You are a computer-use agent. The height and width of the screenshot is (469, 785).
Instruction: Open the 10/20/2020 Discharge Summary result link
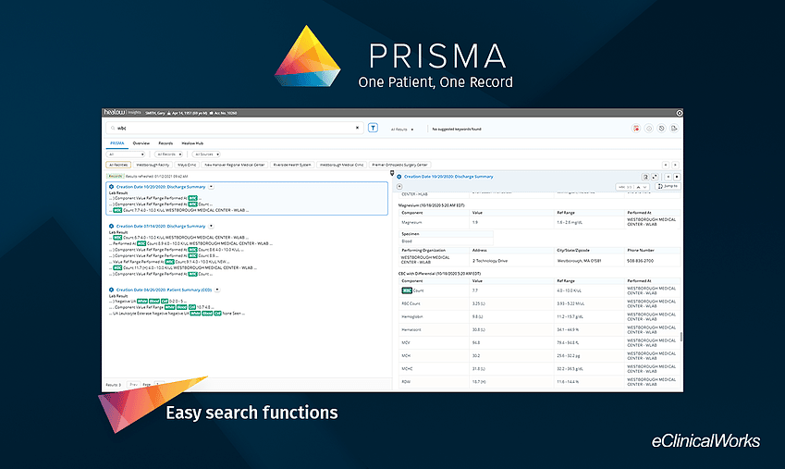coord(161,187)
